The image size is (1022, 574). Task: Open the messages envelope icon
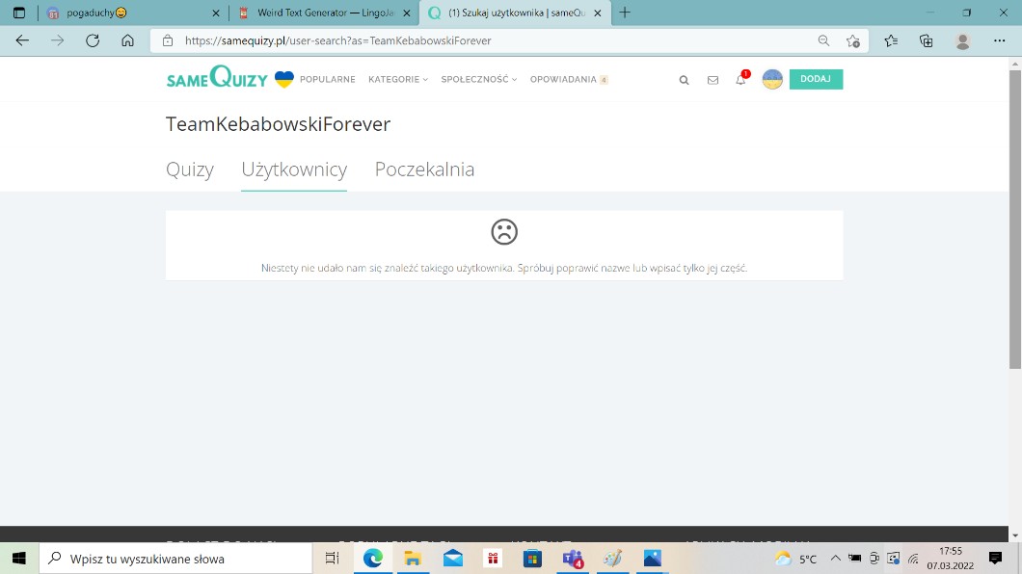tap(713, 80)
